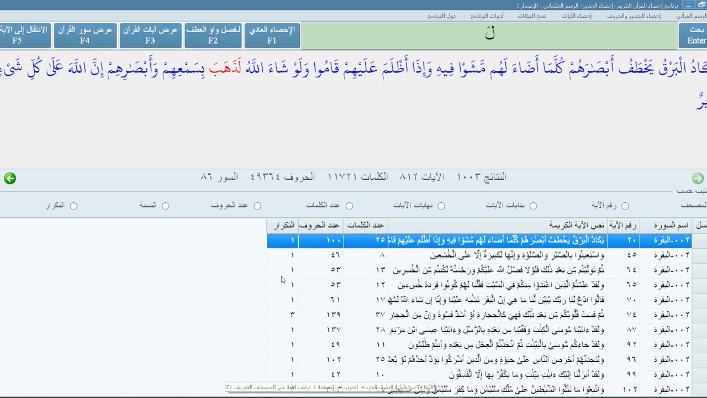
Task: Select the highlighted row for verse ٢٠
Action: click(479, 240)
